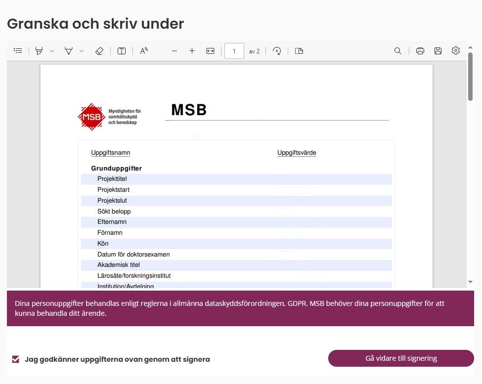
Task: Click Gå vidare till signering button
Action: 401,358
